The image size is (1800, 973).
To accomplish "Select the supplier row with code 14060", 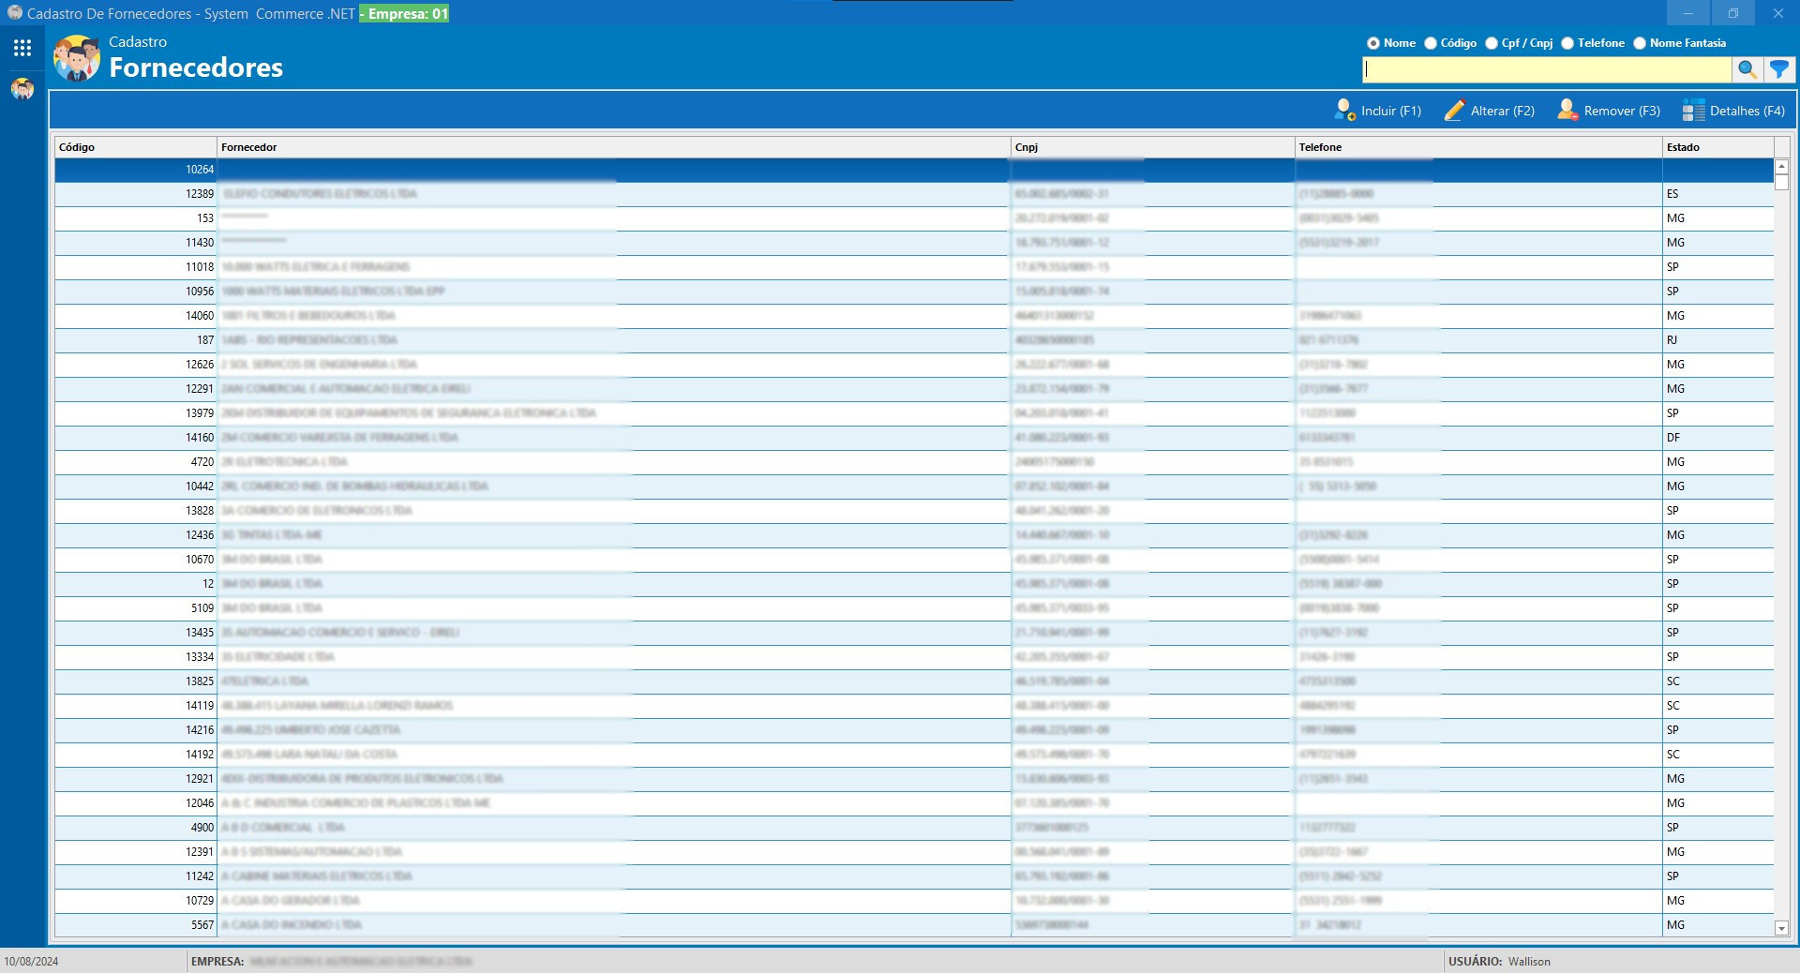I will (613, 316).
